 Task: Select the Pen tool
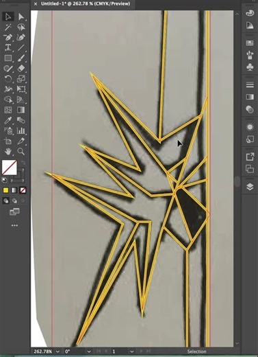click(x=8, y=37)
